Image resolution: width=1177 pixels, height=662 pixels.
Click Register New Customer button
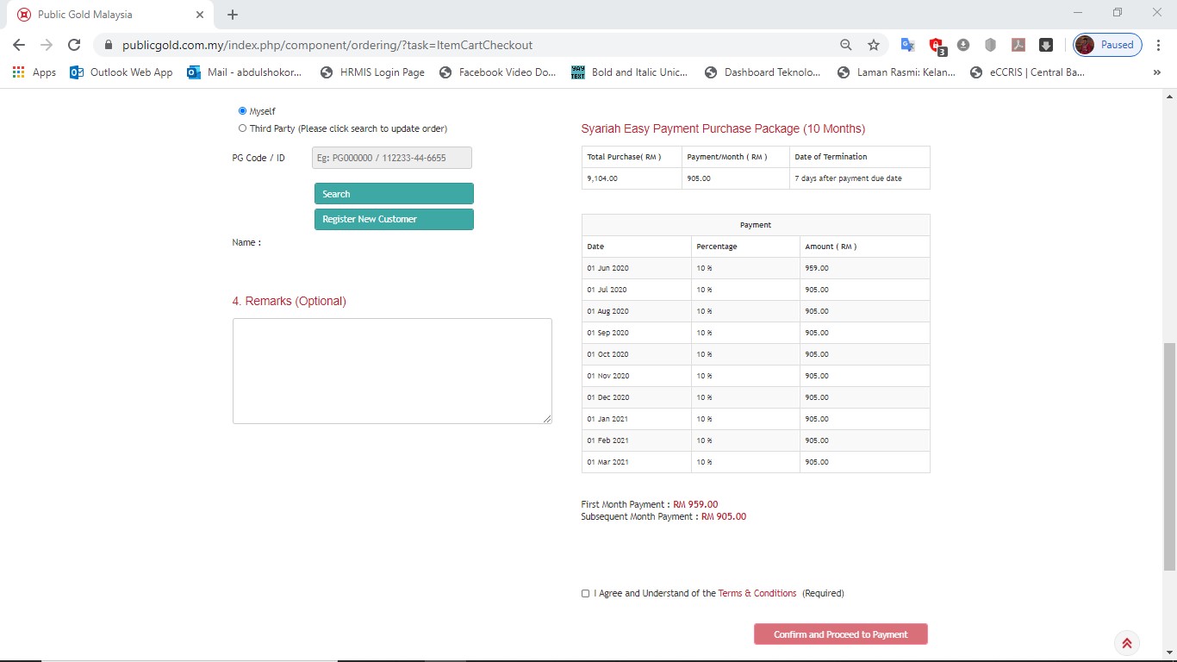pos(394,219)
